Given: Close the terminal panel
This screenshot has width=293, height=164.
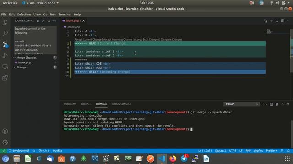Looking at the screenshot, I should [288, 104].
